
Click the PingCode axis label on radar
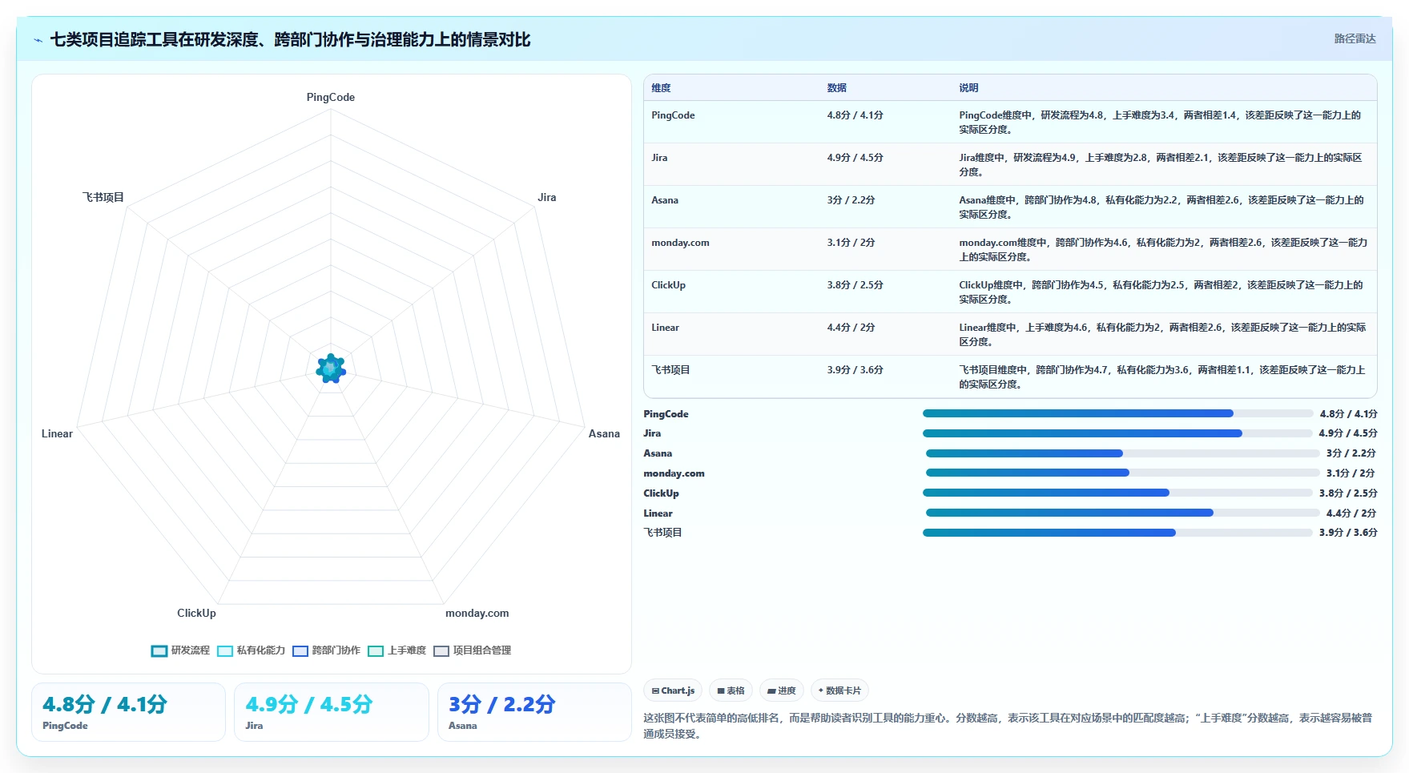coord(330,97)
